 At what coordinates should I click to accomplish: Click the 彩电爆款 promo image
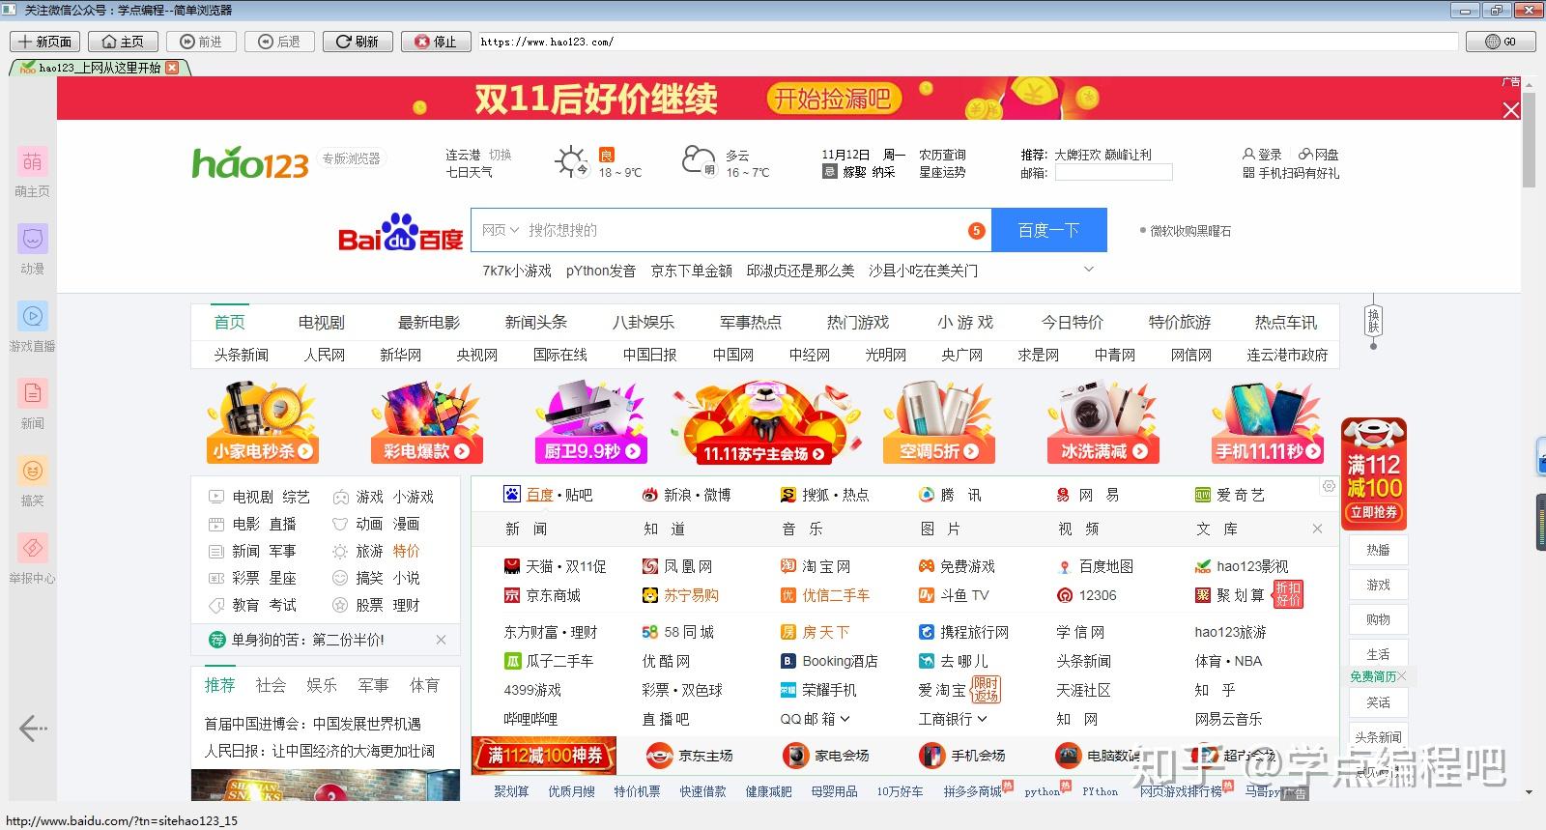[x=426, y=422]
